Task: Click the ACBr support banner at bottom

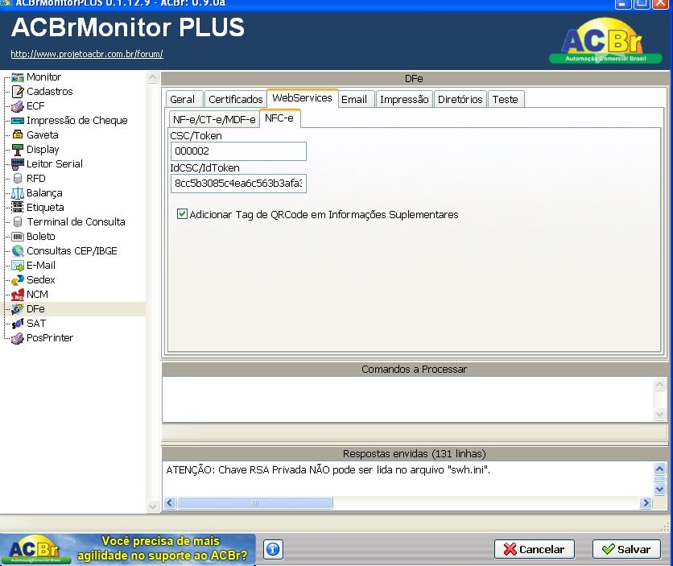Action: tap(128, 549)
